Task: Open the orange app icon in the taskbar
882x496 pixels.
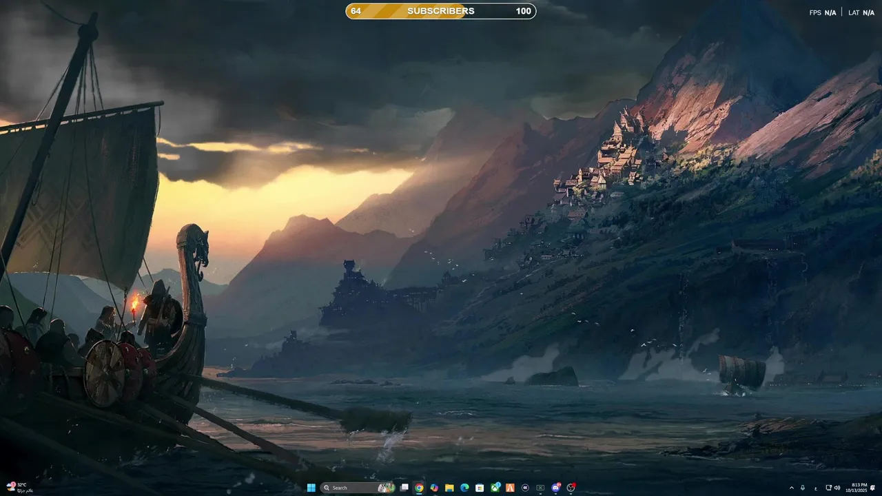Action: tap(511, 488)
